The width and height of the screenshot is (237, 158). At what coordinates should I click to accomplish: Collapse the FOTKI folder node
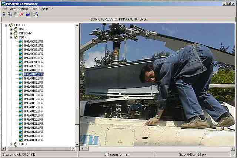[x=11, y=37]
